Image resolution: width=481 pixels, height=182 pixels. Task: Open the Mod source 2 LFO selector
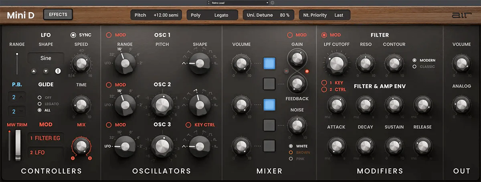coord(46,153)
